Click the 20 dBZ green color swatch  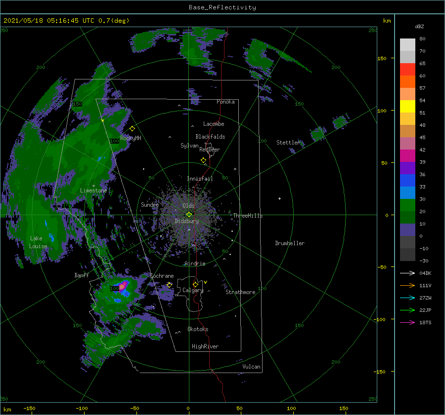pyautogui.click(x=407, y=205)
